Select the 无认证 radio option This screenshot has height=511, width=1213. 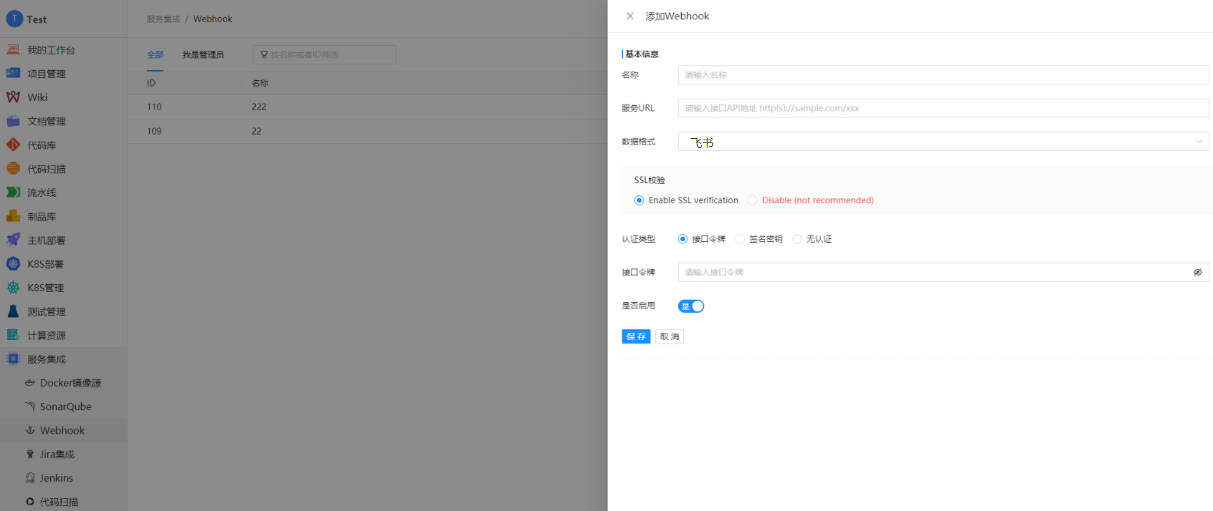click(797, 239)
